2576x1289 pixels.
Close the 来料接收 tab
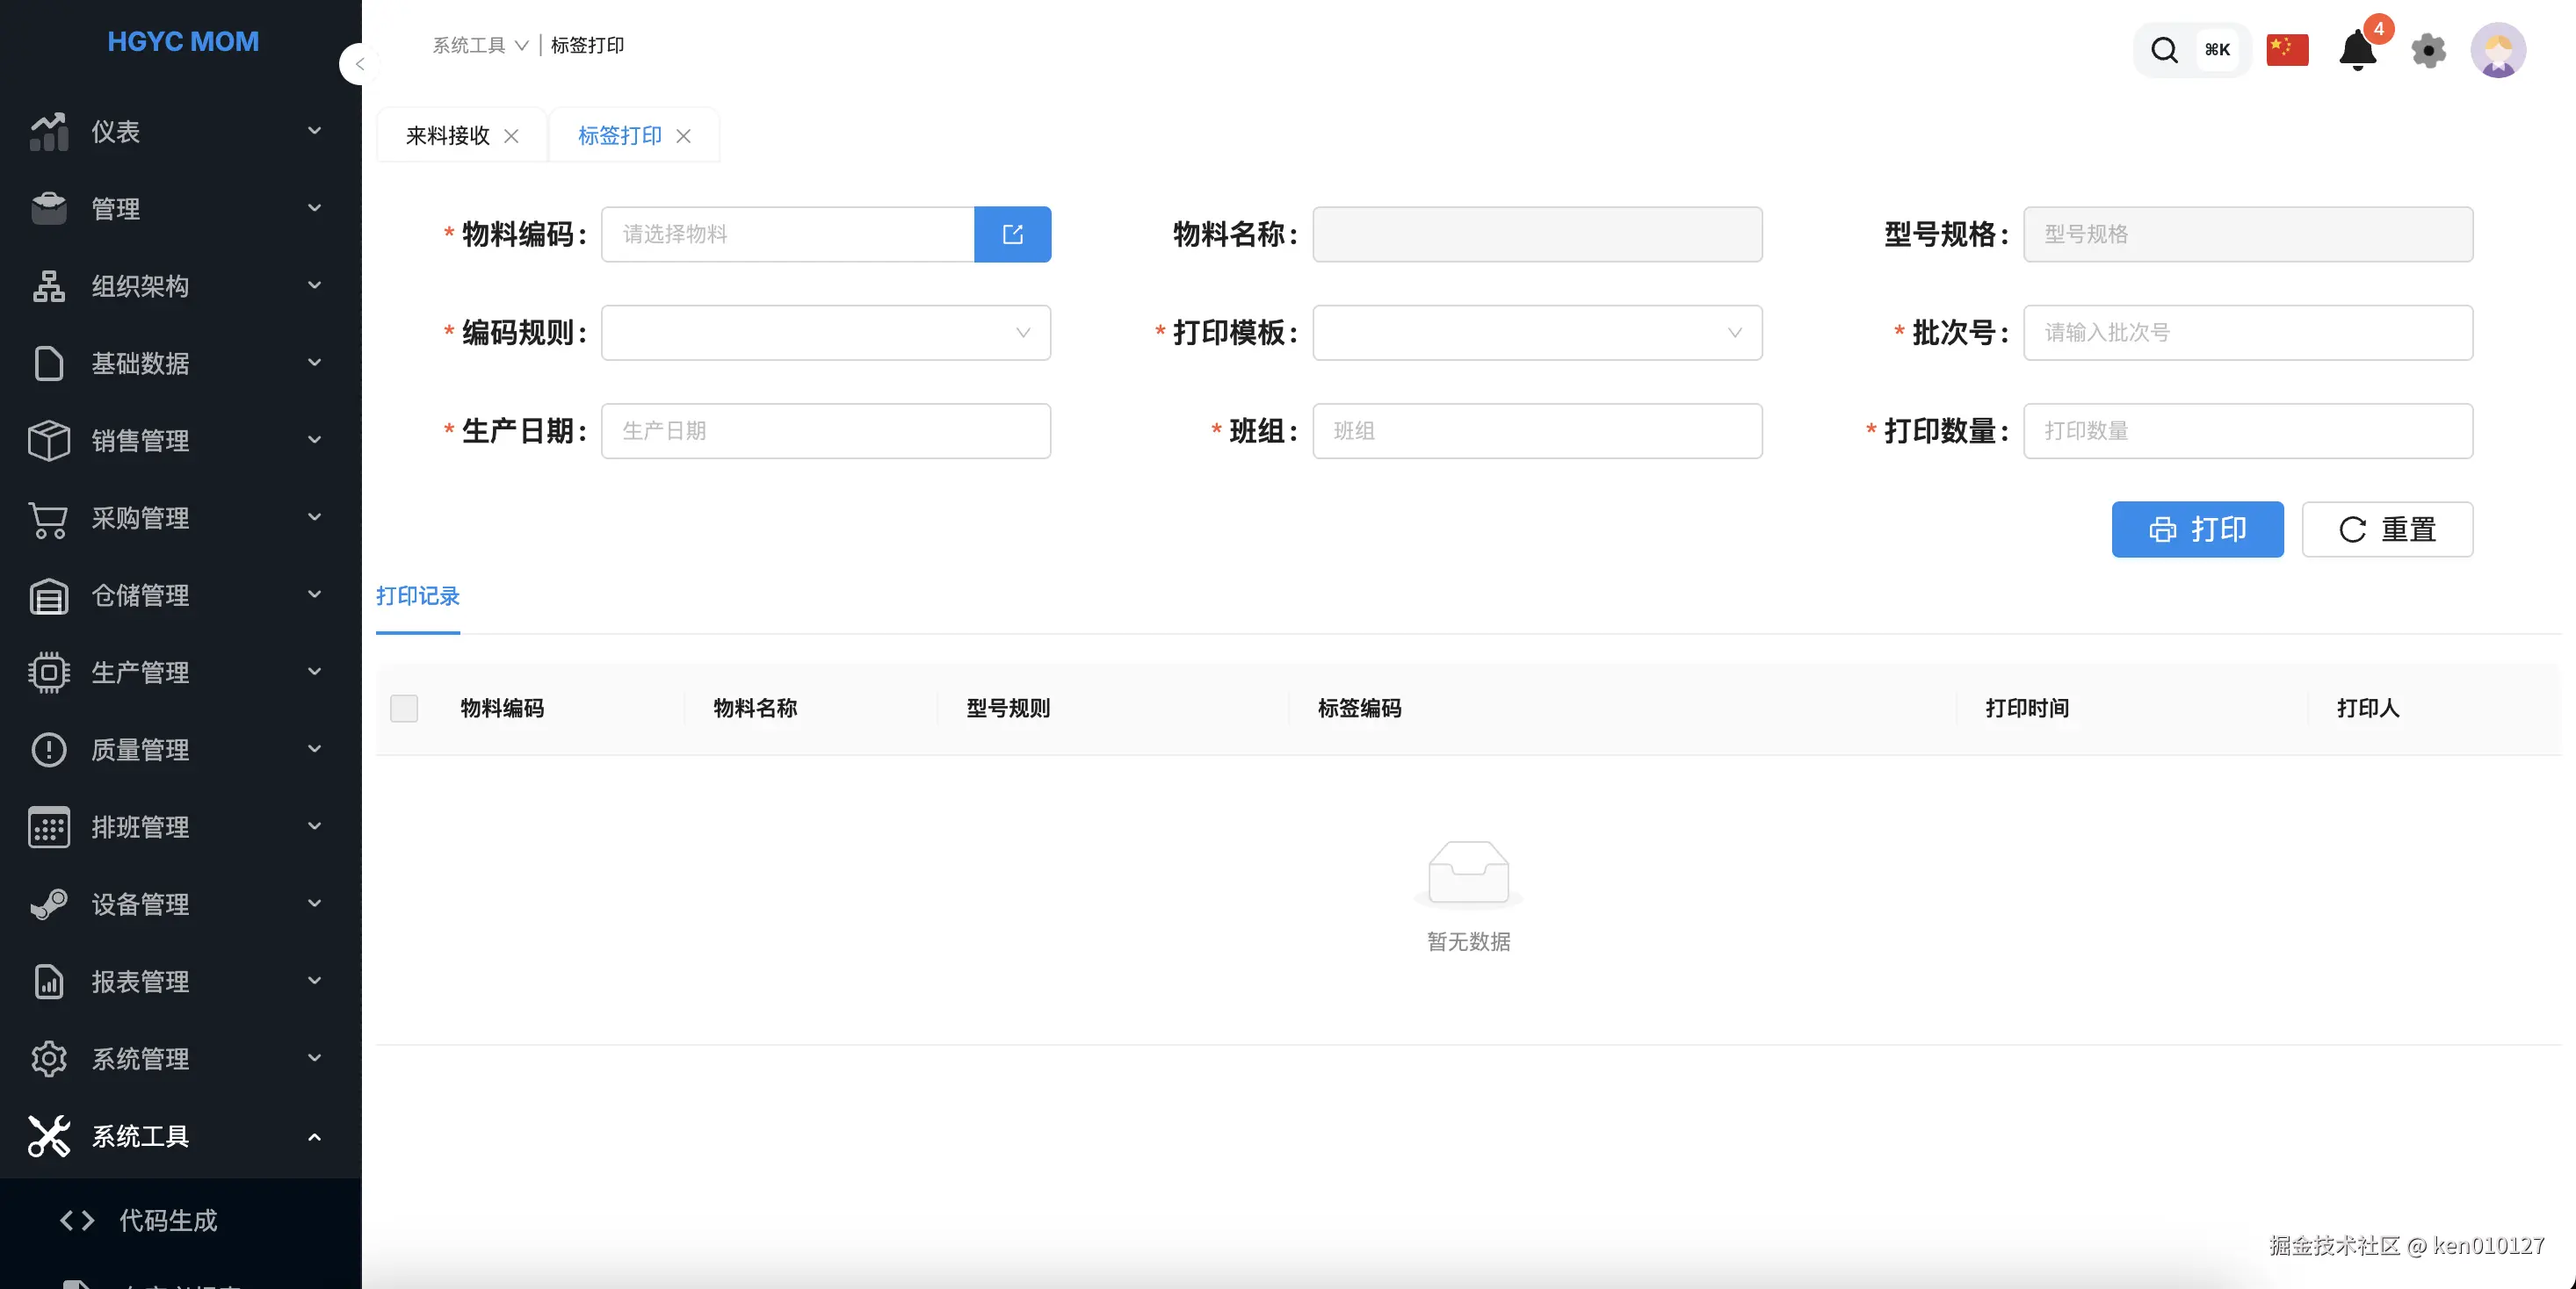point(511,136)
